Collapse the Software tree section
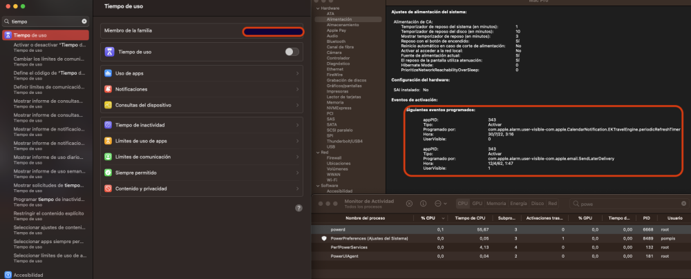Viewport: 691px width, 279px height. tap(318, 186)
